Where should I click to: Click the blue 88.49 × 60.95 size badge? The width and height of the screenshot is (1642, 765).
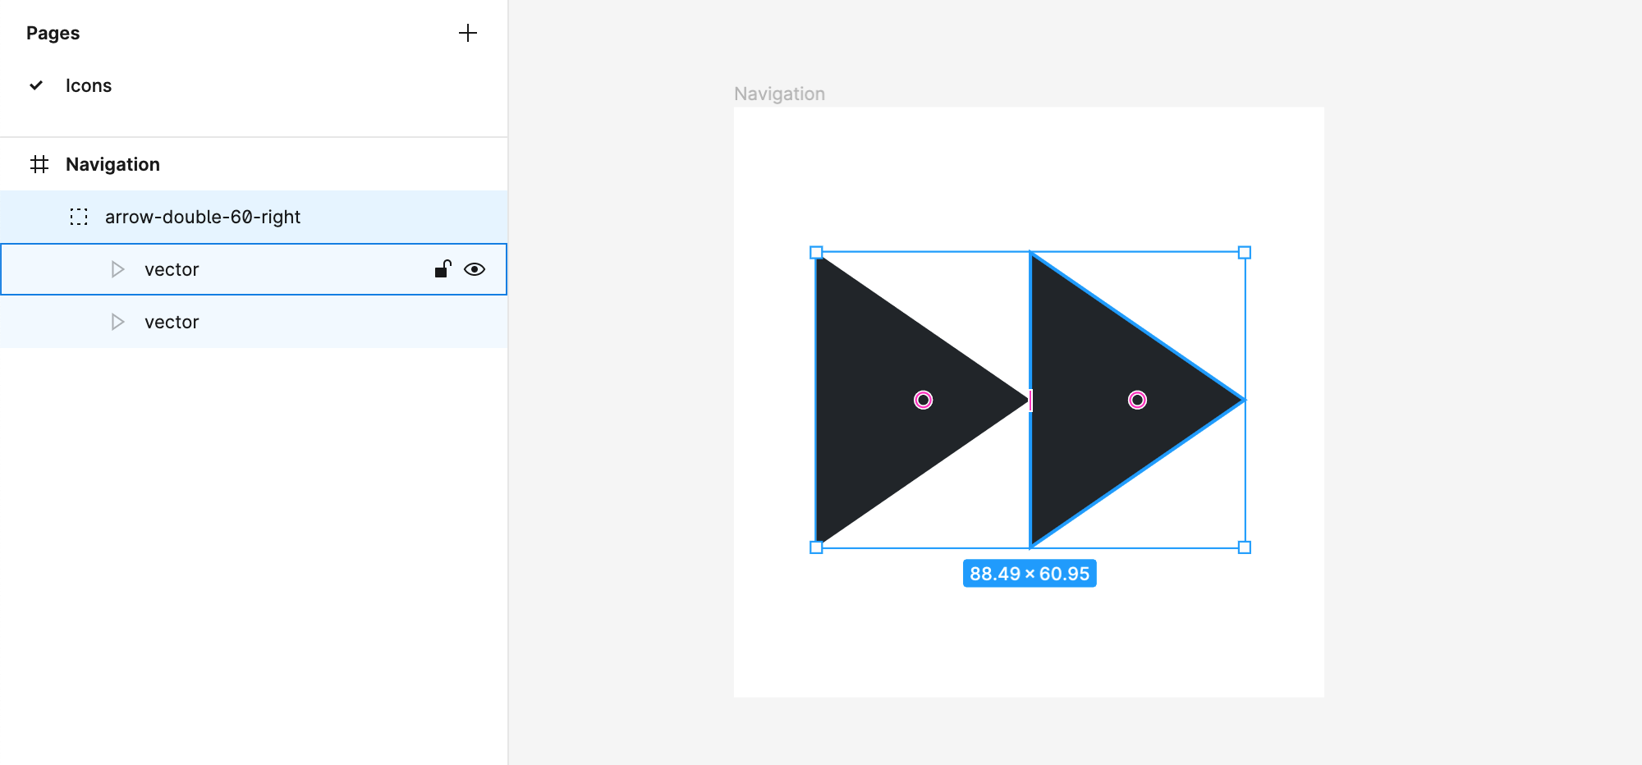1030,573
